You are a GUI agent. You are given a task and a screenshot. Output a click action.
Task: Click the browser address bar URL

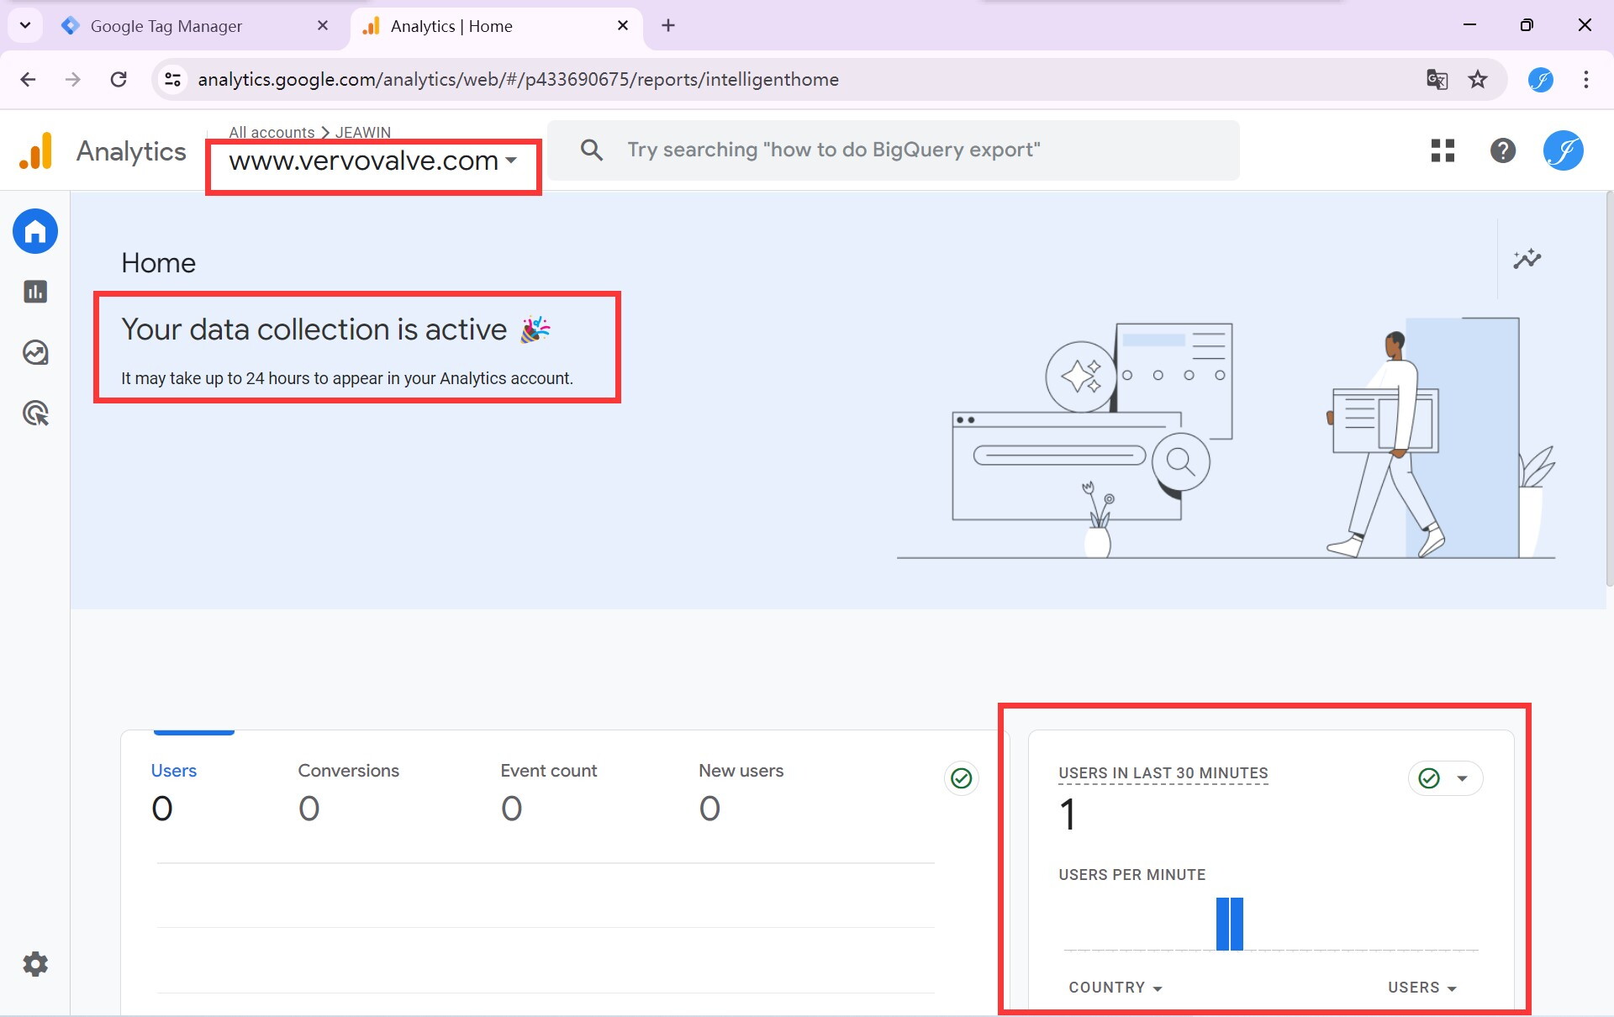coord(518,79)
